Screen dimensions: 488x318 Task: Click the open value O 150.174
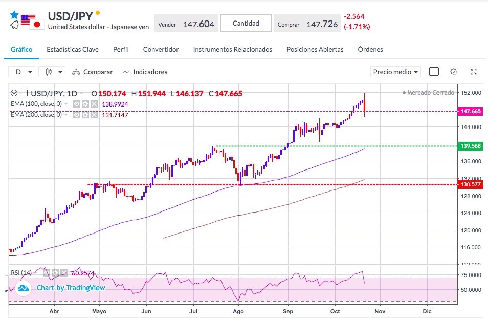pos(108,93)
